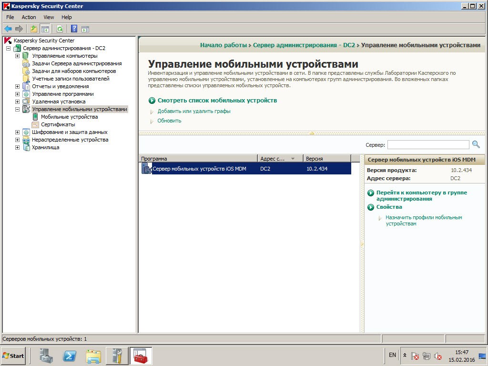Click the Сервер администрирования - DC2 server icon
The image size is (488, 366).
17,48
